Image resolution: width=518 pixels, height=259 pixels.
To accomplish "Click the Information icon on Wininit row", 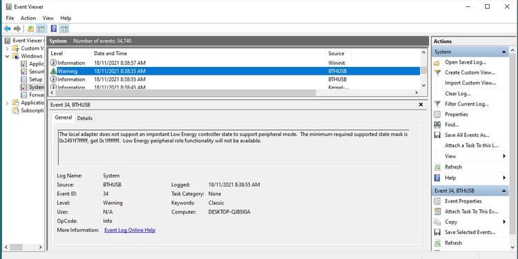I will (53, 63).
